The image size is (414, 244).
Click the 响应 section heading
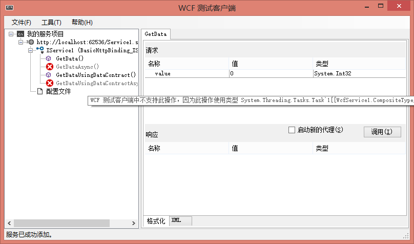(152, 135)
